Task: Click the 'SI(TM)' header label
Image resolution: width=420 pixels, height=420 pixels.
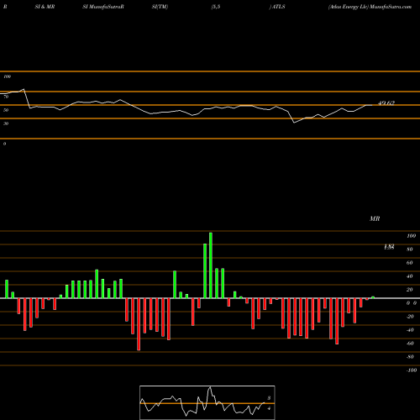Action: [160, 7]
